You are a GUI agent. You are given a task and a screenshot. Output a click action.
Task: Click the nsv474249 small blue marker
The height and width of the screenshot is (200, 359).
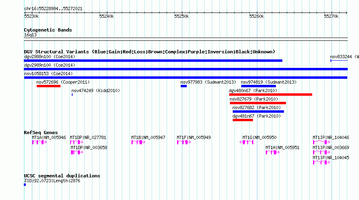72,95
